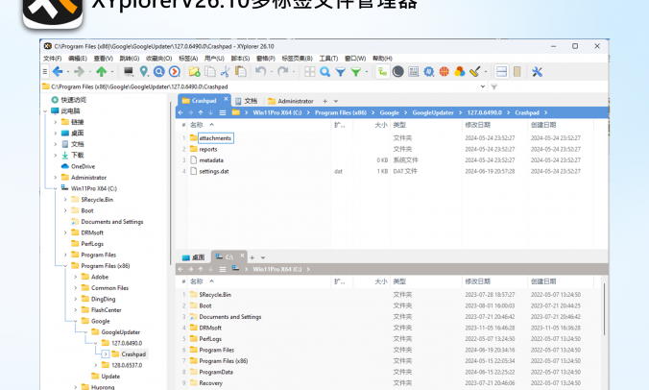Image resolution: width=649 pixels, height=390 pixels.
Task: Click Program Files (x86) breadcrumb segment
Action: click(x=341, y=112)
